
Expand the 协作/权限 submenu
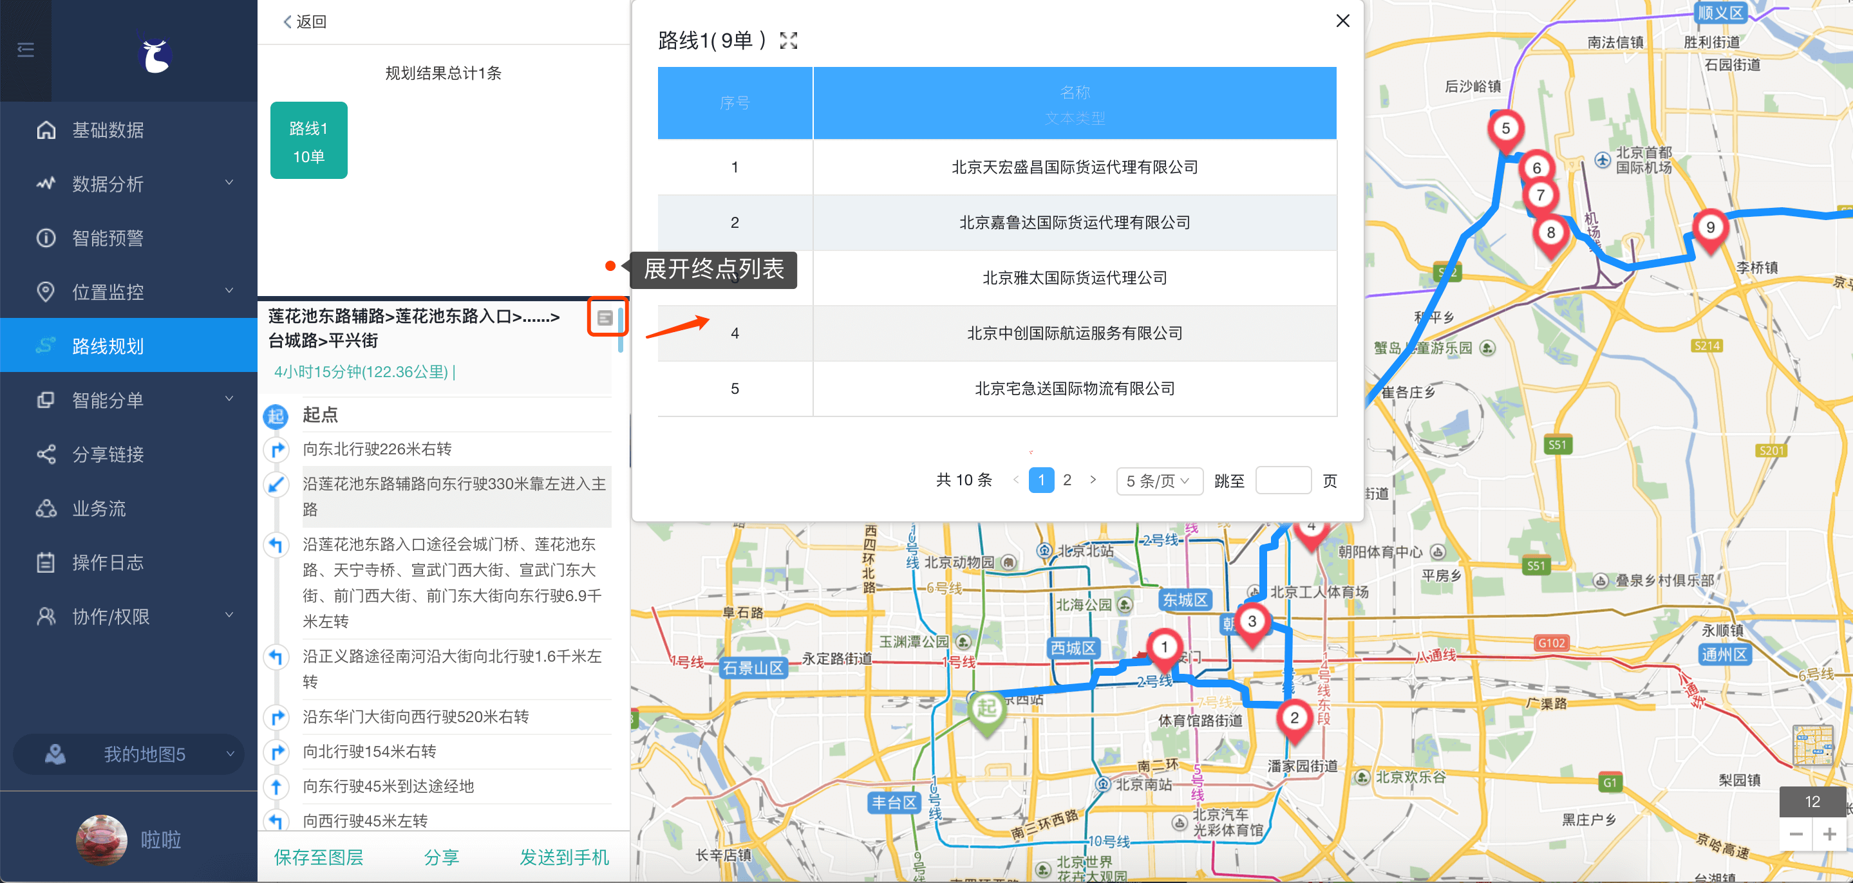coord(229,615)
